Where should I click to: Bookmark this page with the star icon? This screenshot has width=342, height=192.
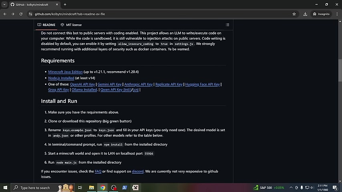[x=294, y=14]
